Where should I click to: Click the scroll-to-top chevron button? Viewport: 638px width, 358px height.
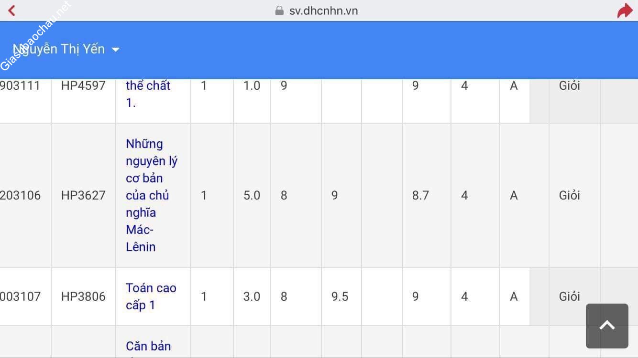[x=607, y=326]
